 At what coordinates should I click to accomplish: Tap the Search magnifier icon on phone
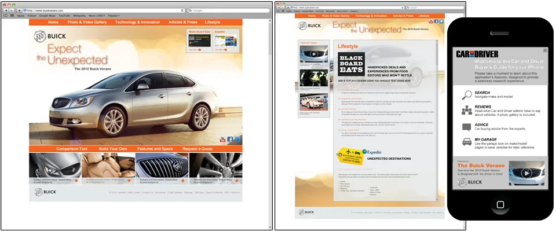(467, 95)
